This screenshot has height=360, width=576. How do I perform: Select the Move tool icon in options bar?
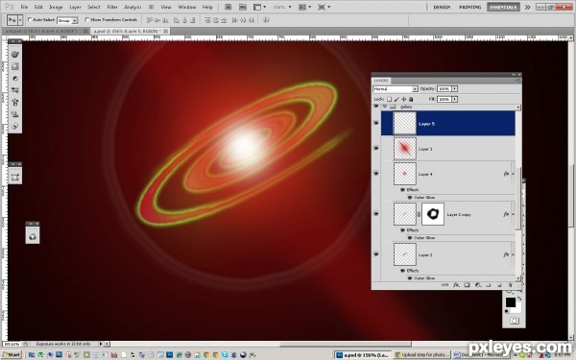point(12,20)
